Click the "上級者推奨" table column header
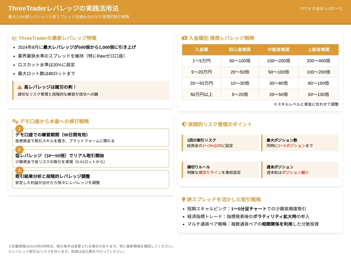Viewport: 351px width, 260px height. [x=318, y=49]
